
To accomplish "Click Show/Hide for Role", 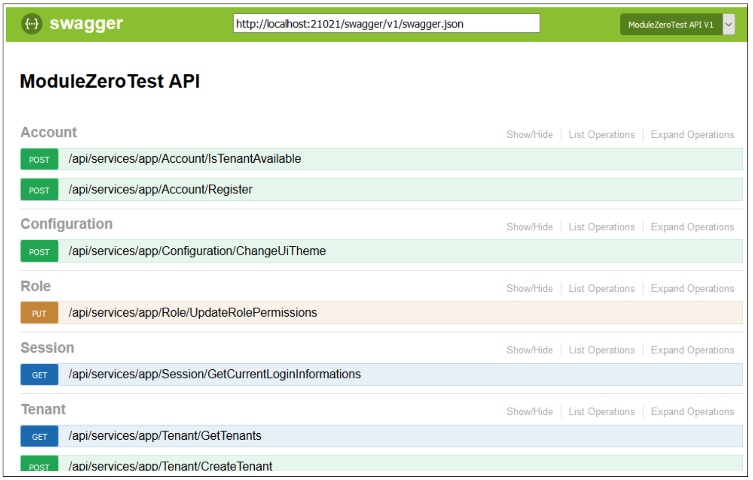I will (x=529, y=289).
